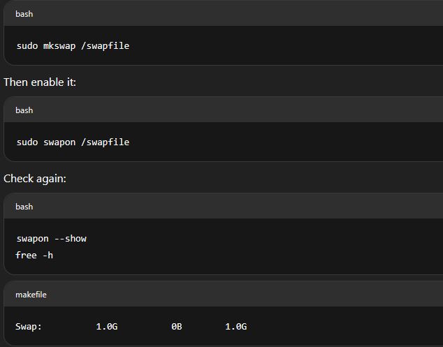Click the --show flag in the code
Screen dimensions: 443x347
71,238
